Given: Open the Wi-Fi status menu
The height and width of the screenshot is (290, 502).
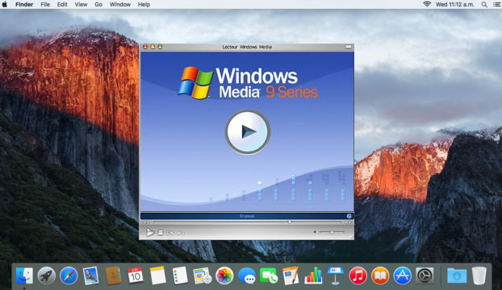Looking at the screenshot, I should coord(427,4).
